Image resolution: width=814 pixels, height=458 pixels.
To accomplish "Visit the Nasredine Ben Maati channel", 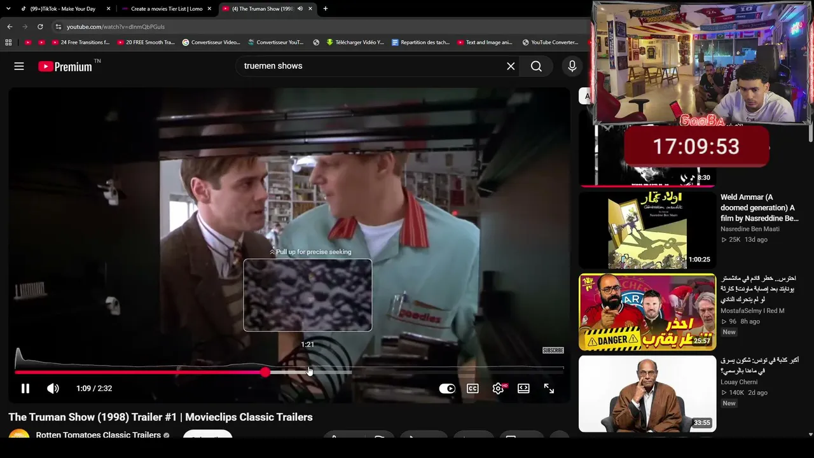I will click(x=750, y=229).
